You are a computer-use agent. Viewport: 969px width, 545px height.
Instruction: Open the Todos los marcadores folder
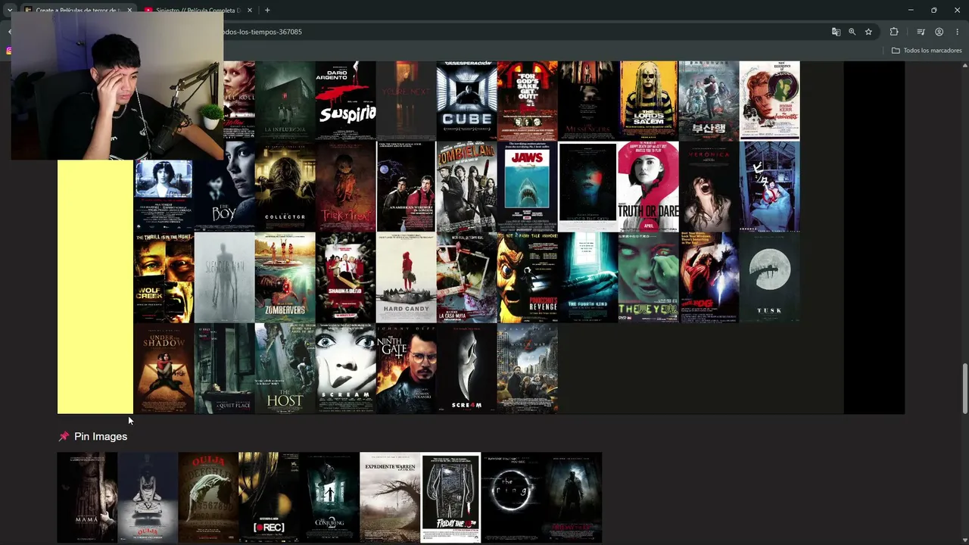pyautogui.click(x=927, y=51)
